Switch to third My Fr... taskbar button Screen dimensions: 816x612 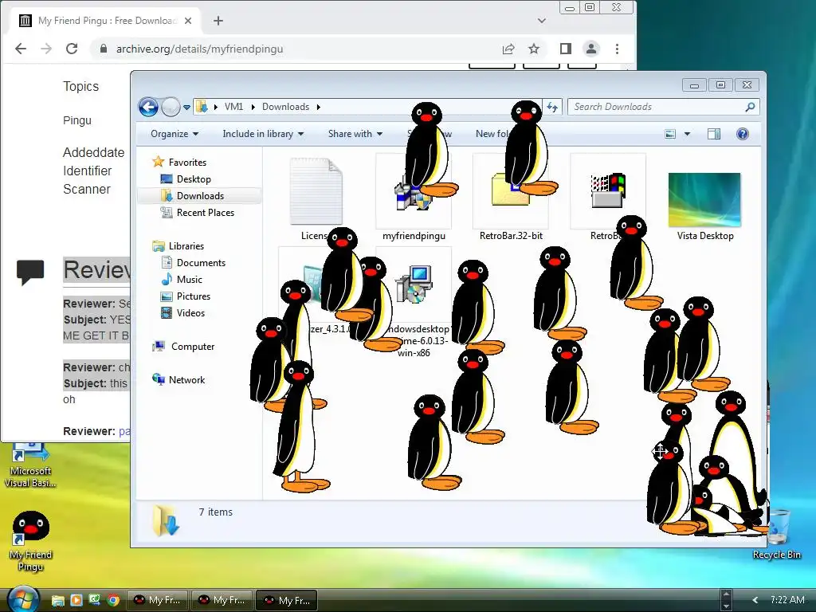click(287, 600)
